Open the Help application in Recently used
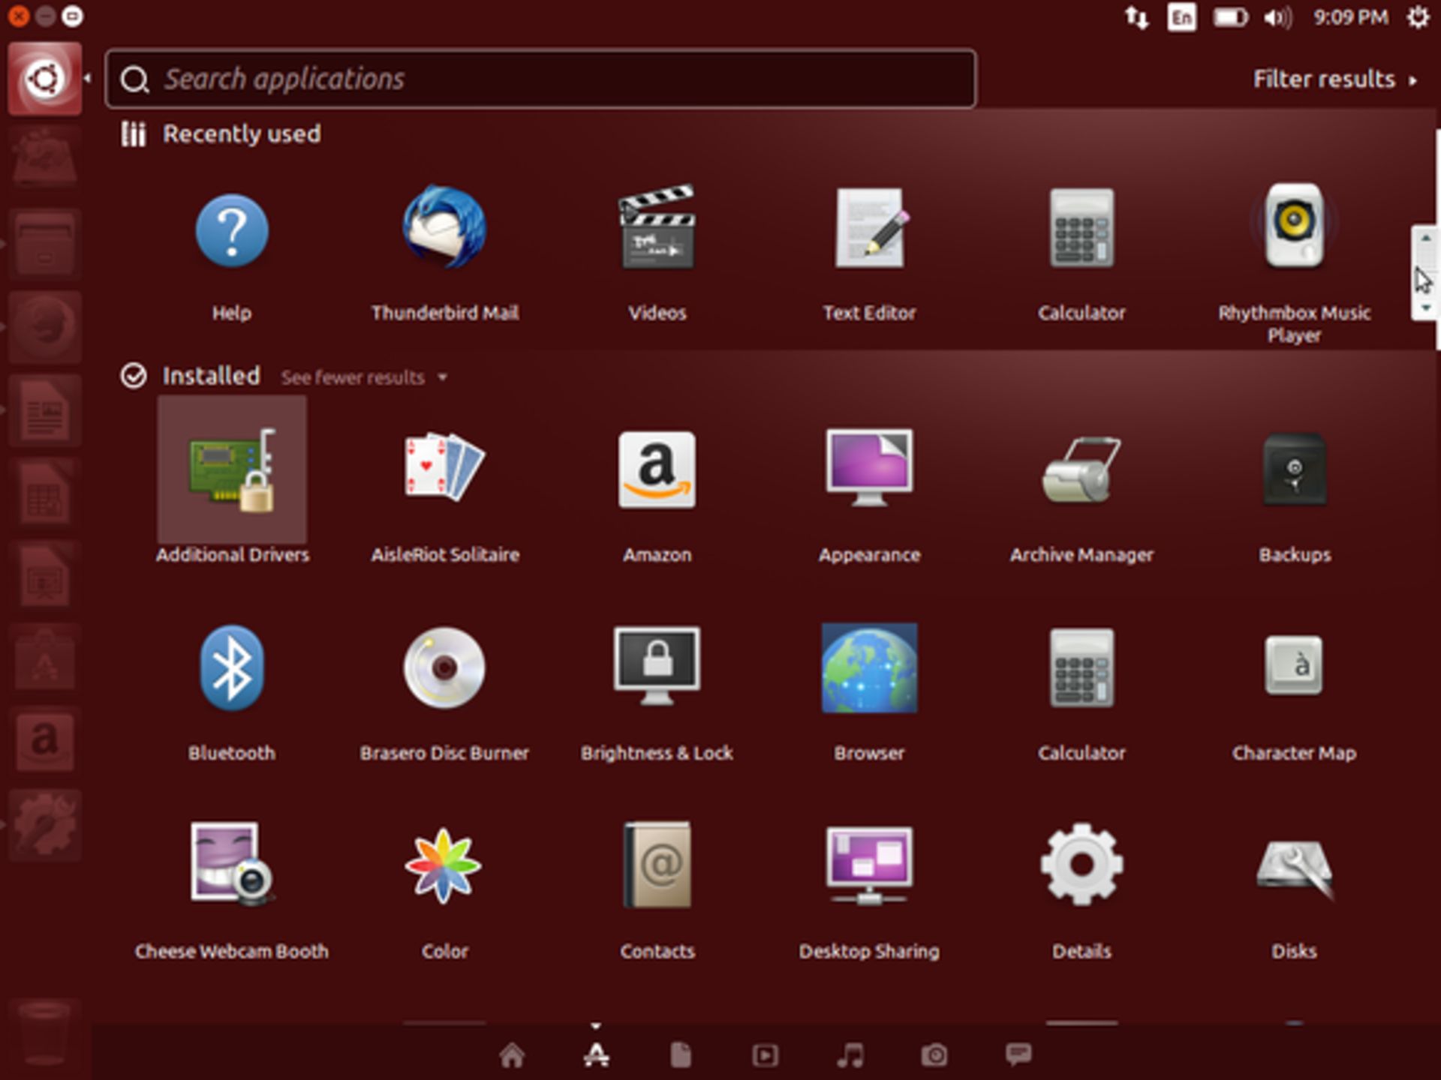Viewport: 1441px width, 1080px height. (x=232, y=231)
